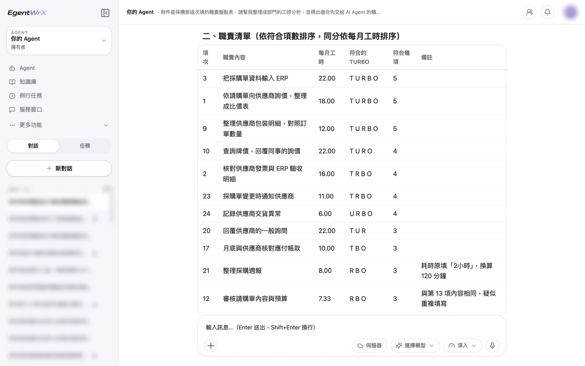The height and width of the screenshot is (366, 585).
Task: Click 把採購單資料輸入 ERP cell
Action: [x=255, y=78]
